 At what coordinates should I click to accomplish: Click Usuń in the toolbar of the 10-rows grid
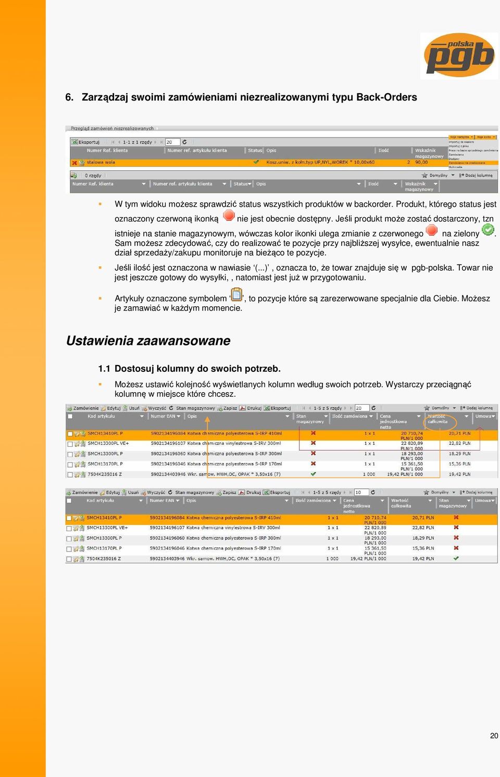[130, 493]
